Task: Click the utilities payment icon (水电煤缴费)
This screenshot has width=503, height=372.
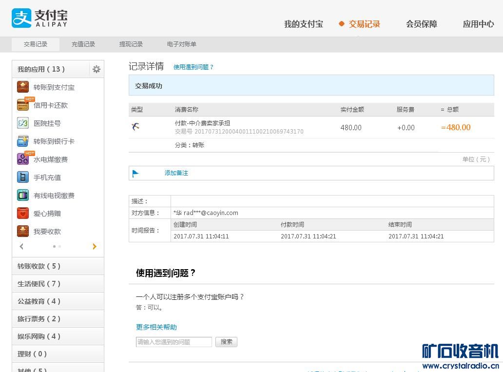Action: coord(23,159)
